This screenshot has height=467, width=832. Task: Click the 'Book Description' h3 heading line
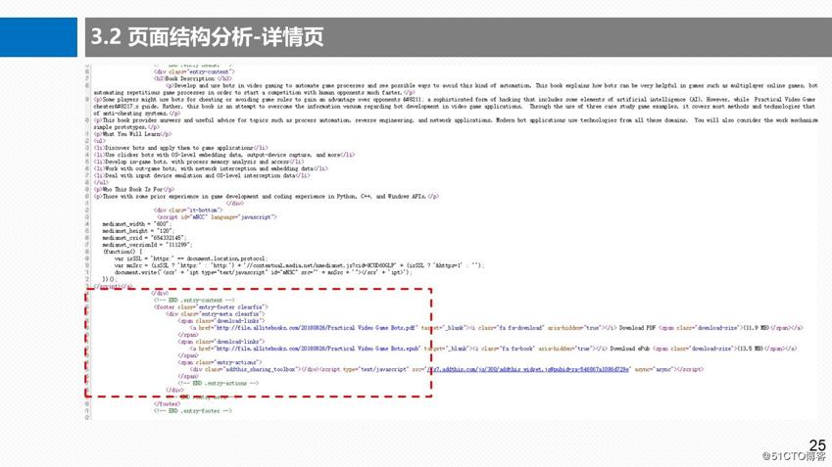pyautogui.click(x=193, y=78)
